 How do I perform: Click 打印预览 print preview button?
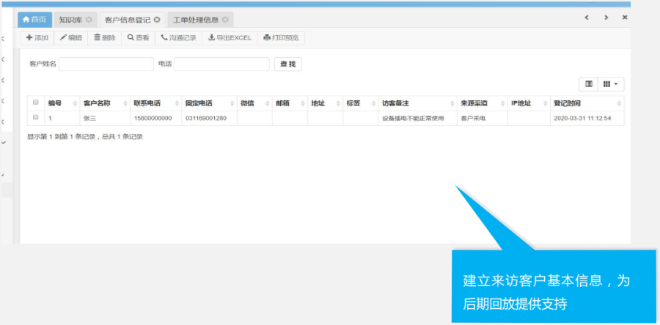point(282,37)
